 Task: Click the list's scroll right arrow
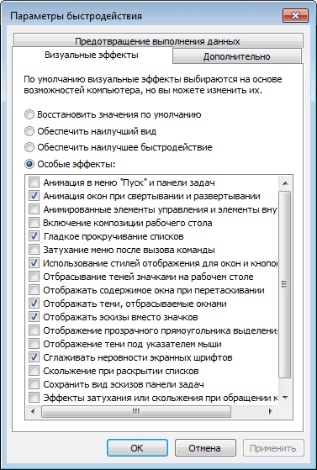(x=271, y=411)
